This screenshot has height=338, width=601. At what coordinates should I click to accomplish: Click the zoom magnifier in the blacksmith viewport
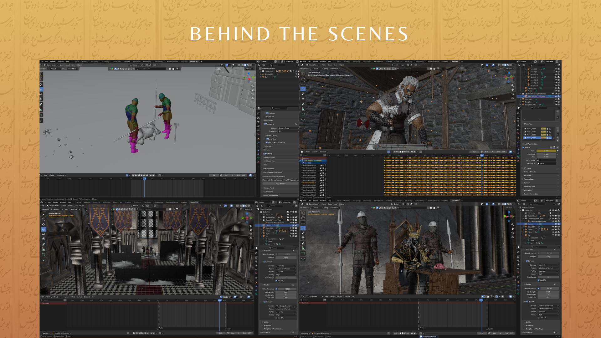512,85
